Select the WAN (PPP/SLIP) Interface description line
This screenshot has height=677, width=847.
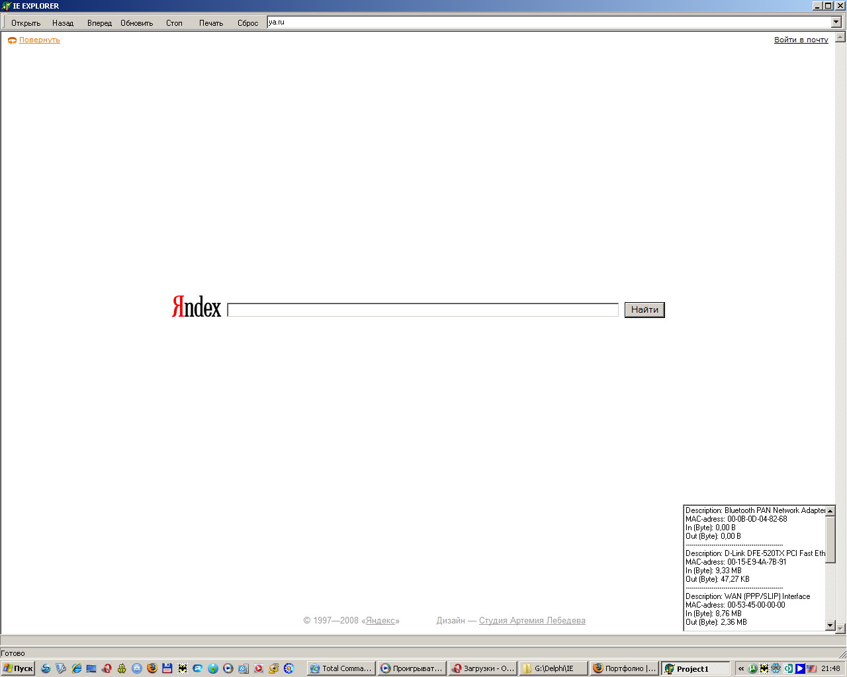coord(748,596)
